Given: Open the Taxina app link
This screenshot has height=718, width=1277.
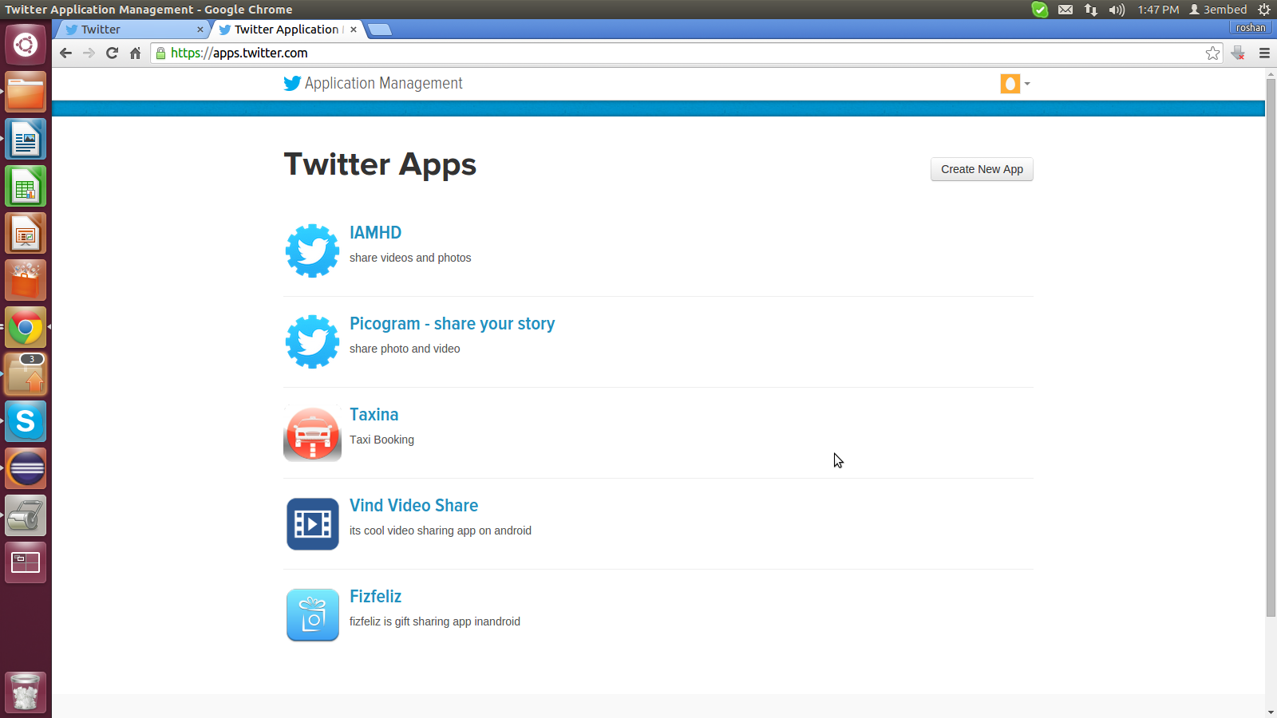Looking at the screenshot, I should pyautogui.click(x=374, y=414).
